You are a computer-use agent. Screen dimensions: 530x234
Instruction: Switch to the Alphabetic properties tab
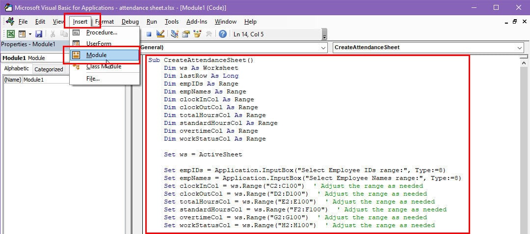17,68
